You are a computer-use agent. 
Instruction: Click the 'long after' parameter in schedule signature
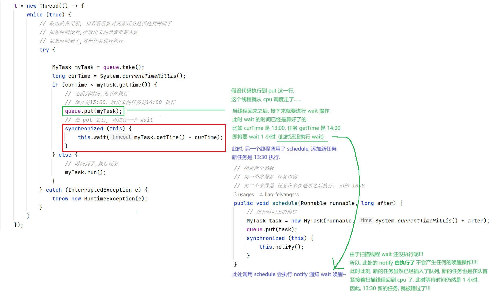tap(377, 203)
